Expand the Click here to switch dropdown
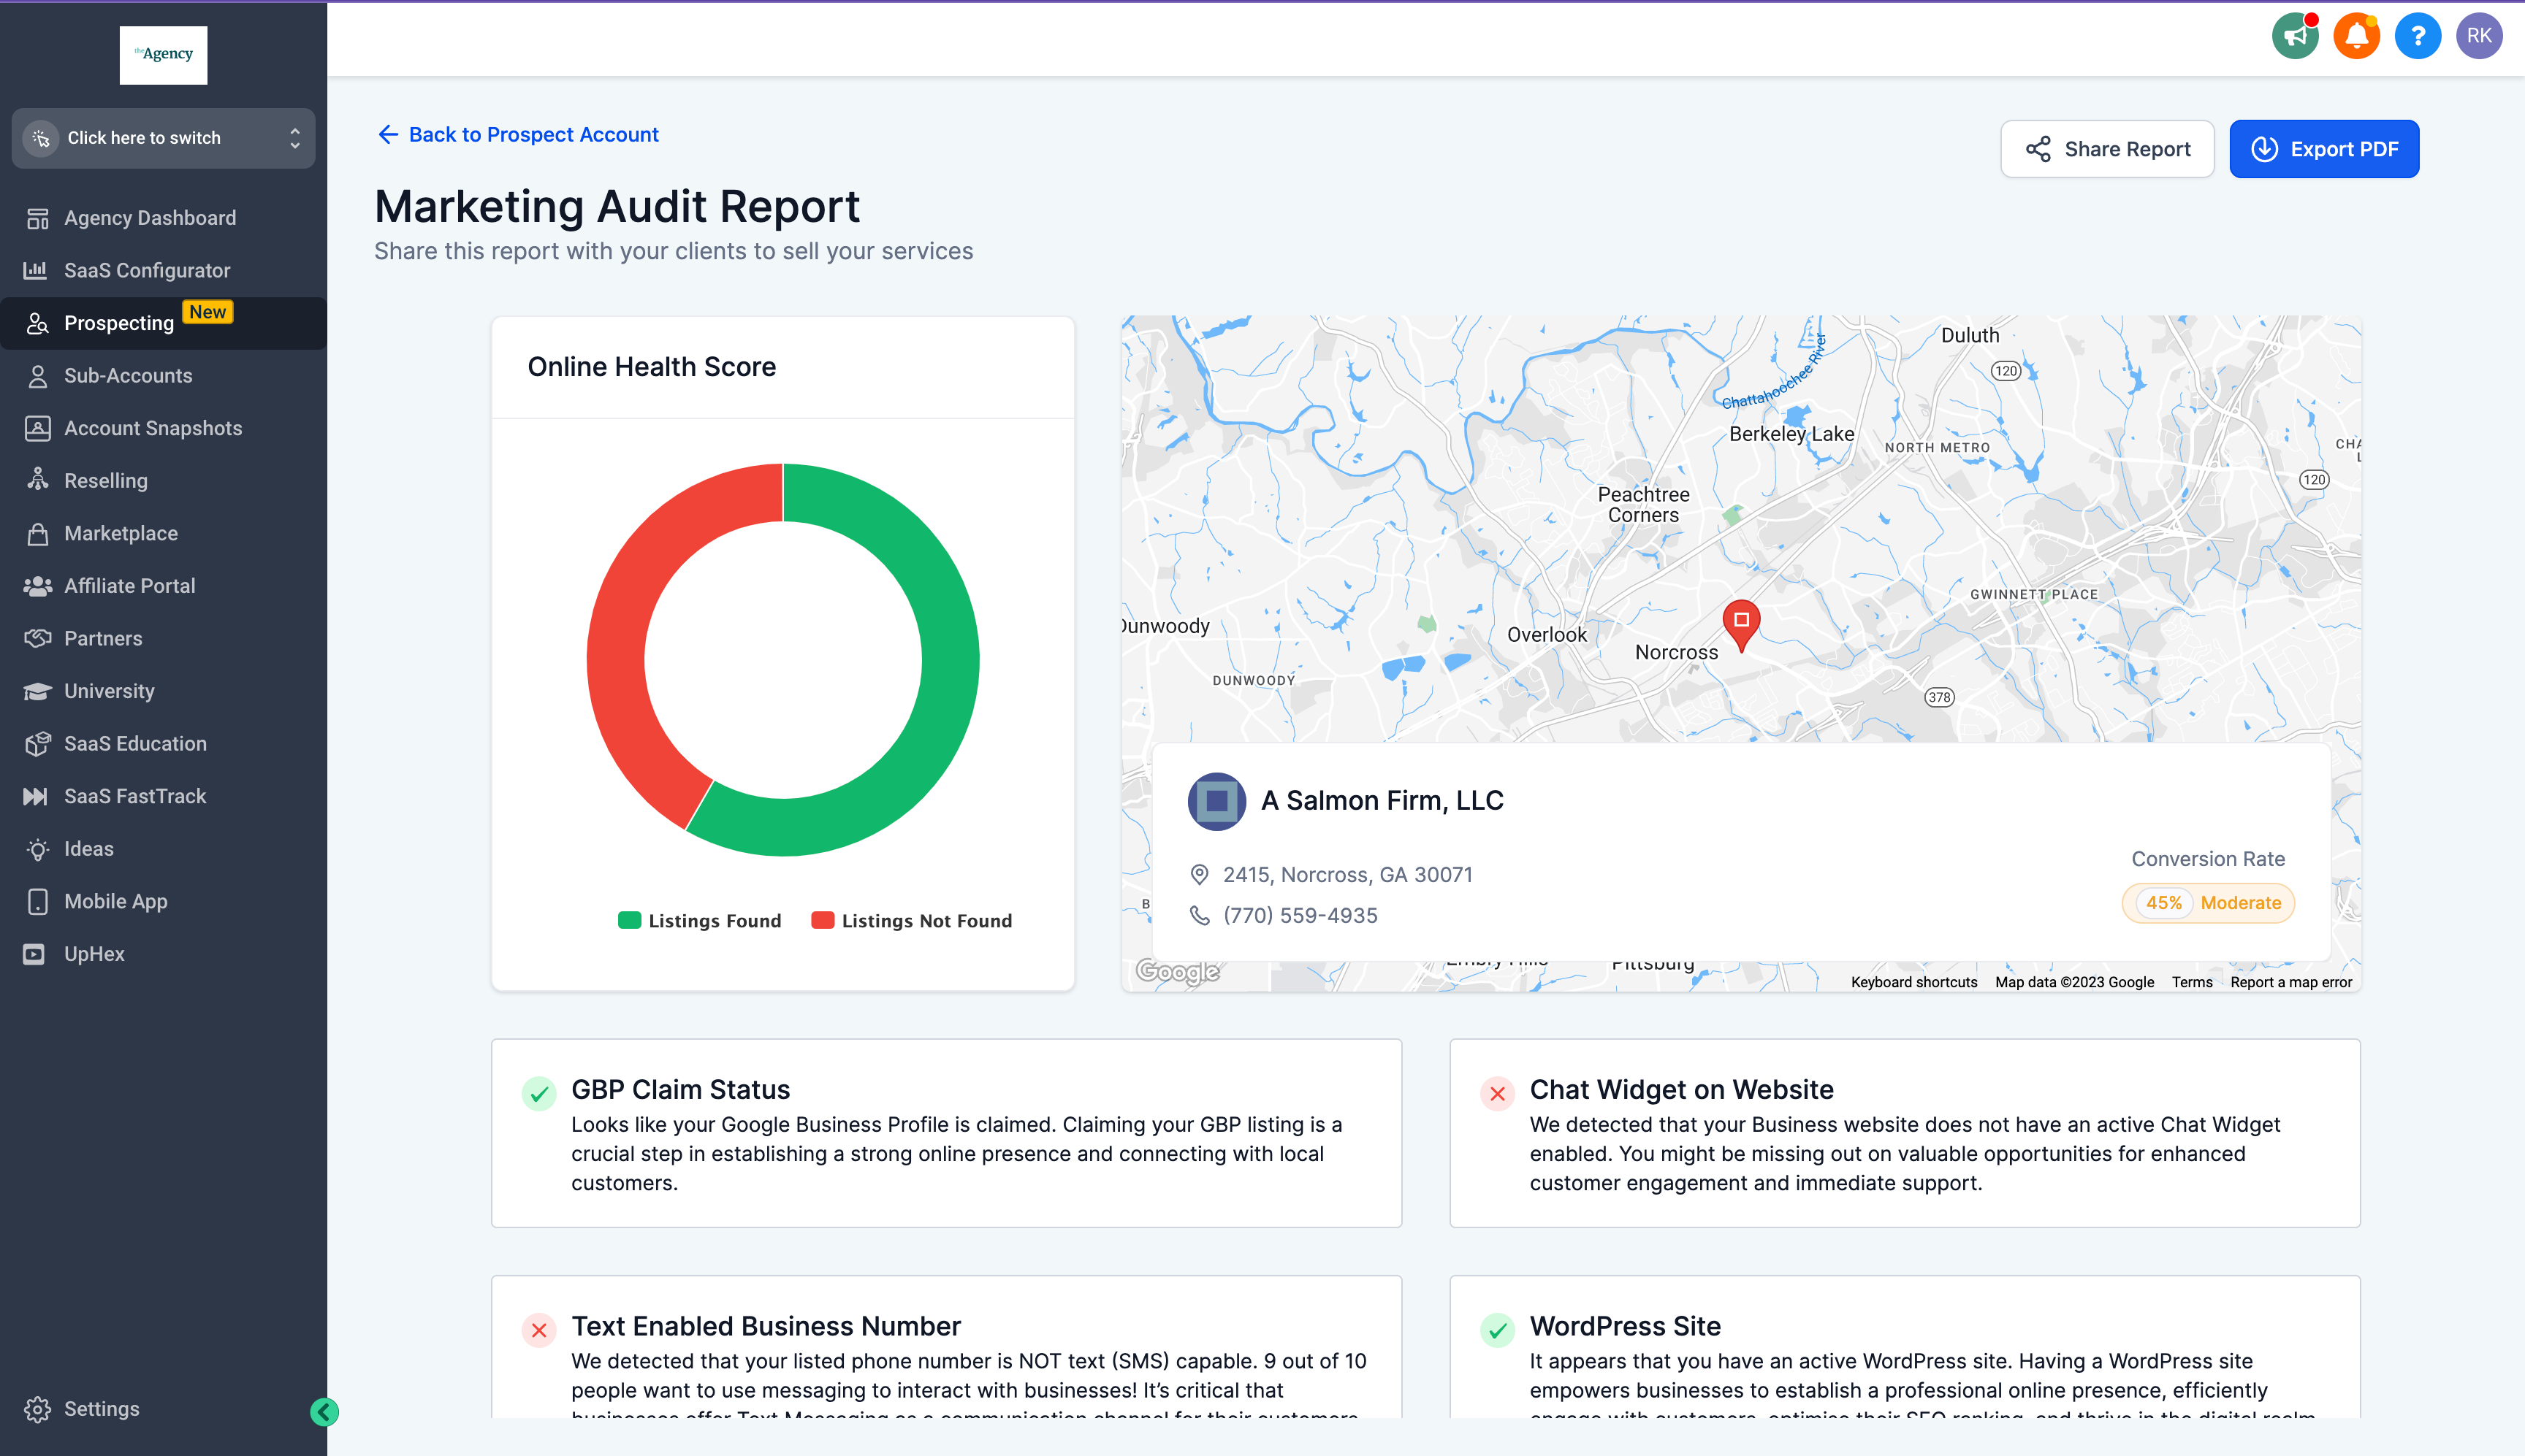The image size is (2525, 1456). pyautogui.click(x=163, y=138)
